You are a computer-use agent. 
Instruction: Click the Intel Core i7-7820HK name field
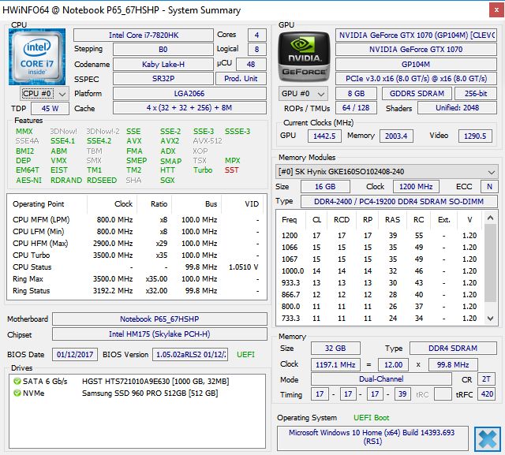click(143, 35)
